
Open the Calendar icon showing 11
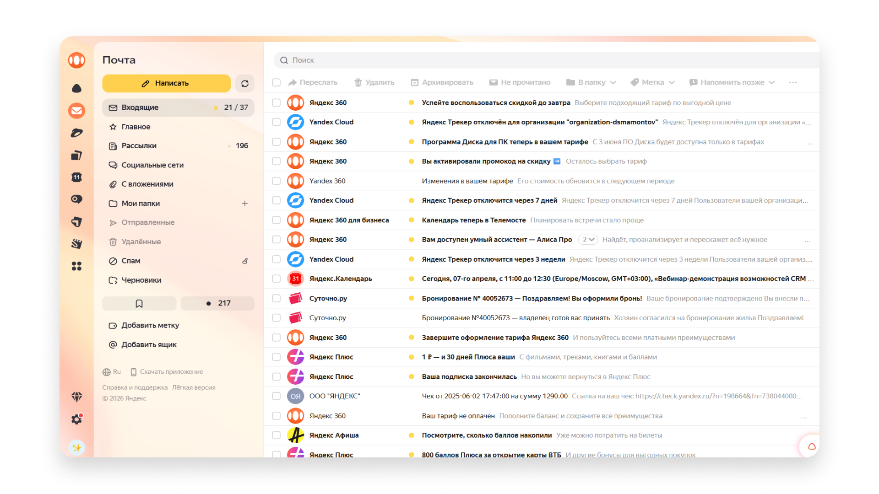76,177
